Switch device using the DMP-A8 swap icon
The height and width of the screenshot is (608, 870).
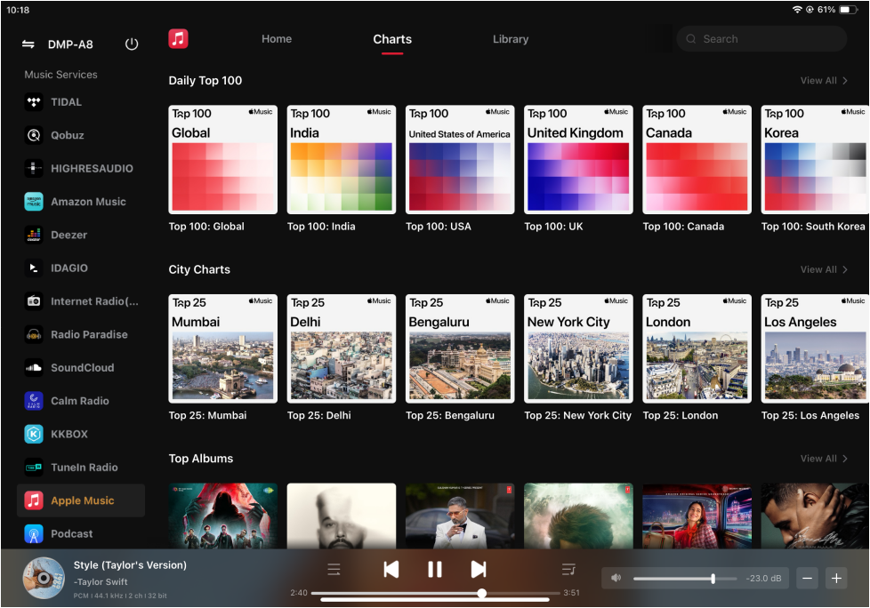coord(28,44)
